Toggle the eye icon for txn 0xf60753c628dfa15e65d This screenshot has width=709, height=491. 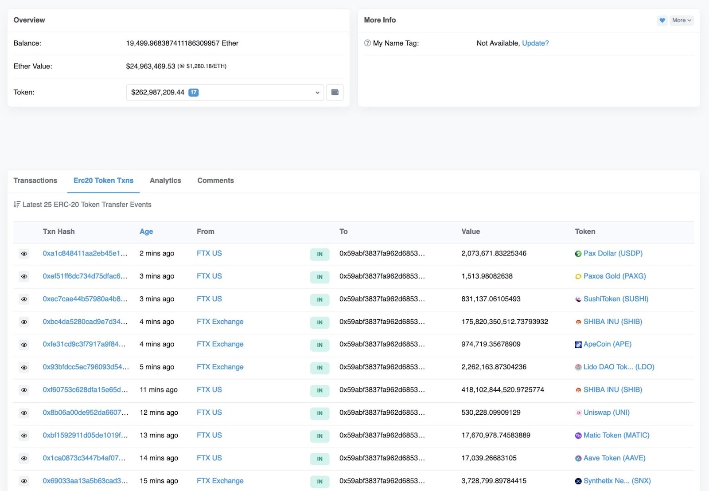(24, 390)
